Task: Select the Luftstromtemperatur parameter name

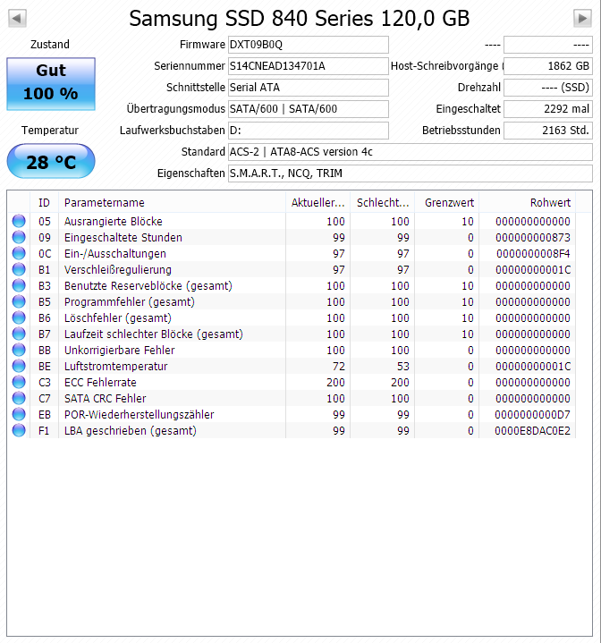Action: (x=116, y=366)
